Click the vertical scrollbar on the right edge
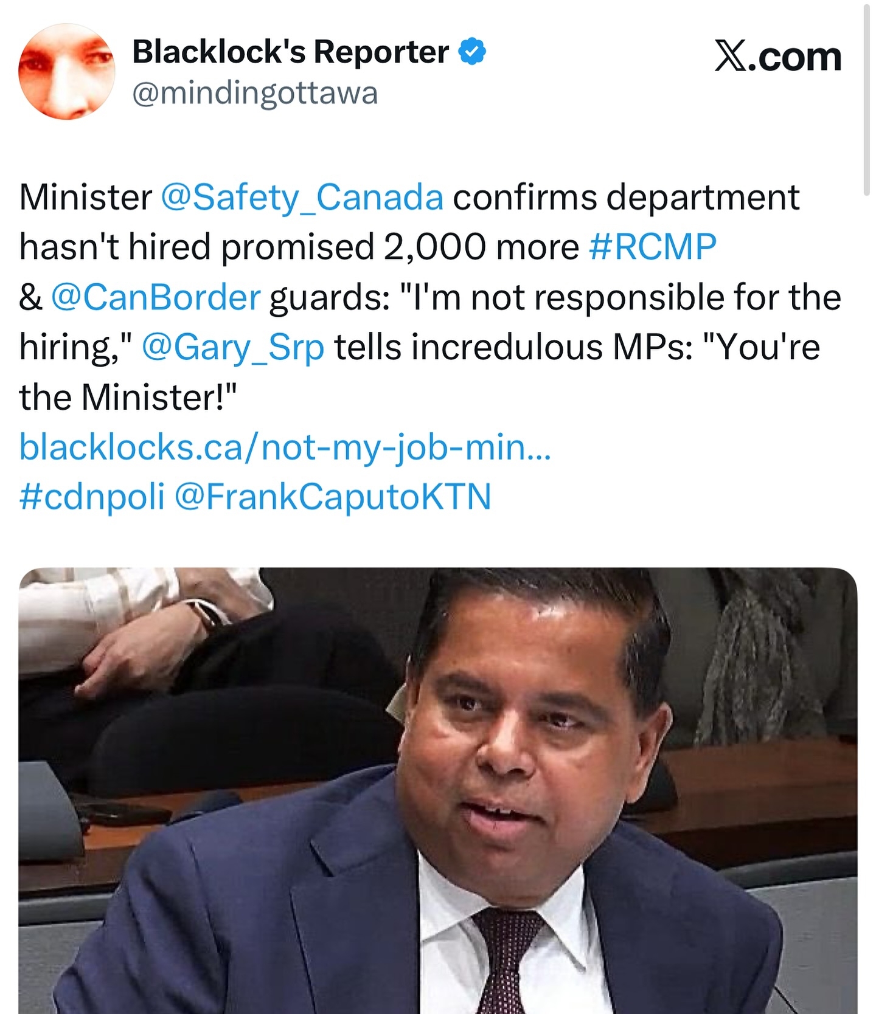This screenshot has height=1014, width=876. pyautogui.click(x=866, y=97)
